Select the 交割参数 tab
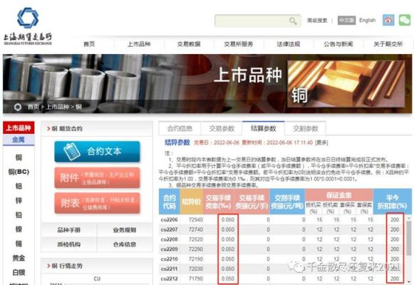Screen dimensions: 414x285 tap(306, 128)
